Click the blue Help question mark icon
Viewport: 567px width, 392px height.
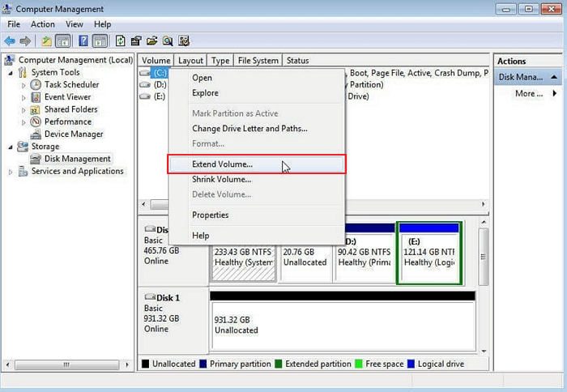click(x=83, y=40)
